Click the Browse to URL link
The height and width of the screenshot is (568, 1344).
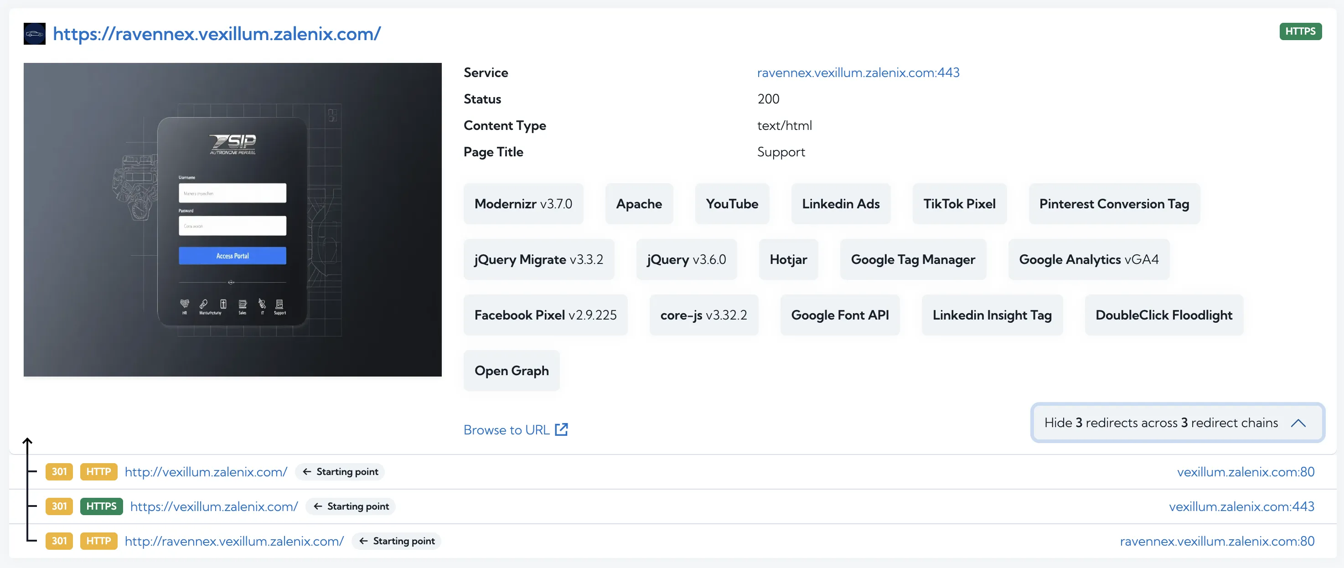tap(507, 430)
